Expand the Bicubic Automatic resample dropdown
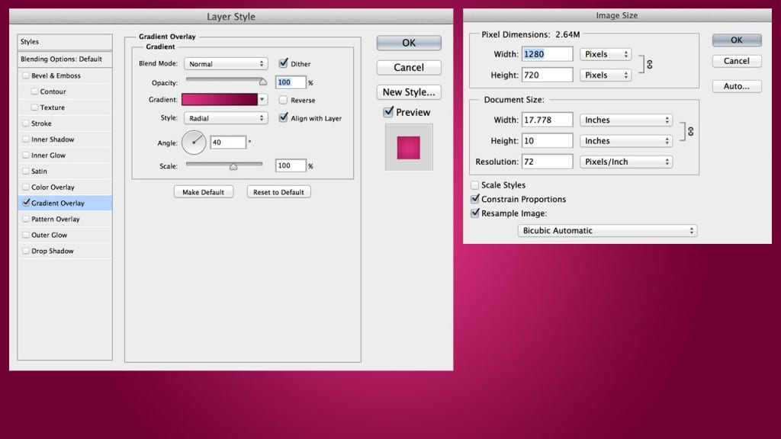 tap(607, 230)
